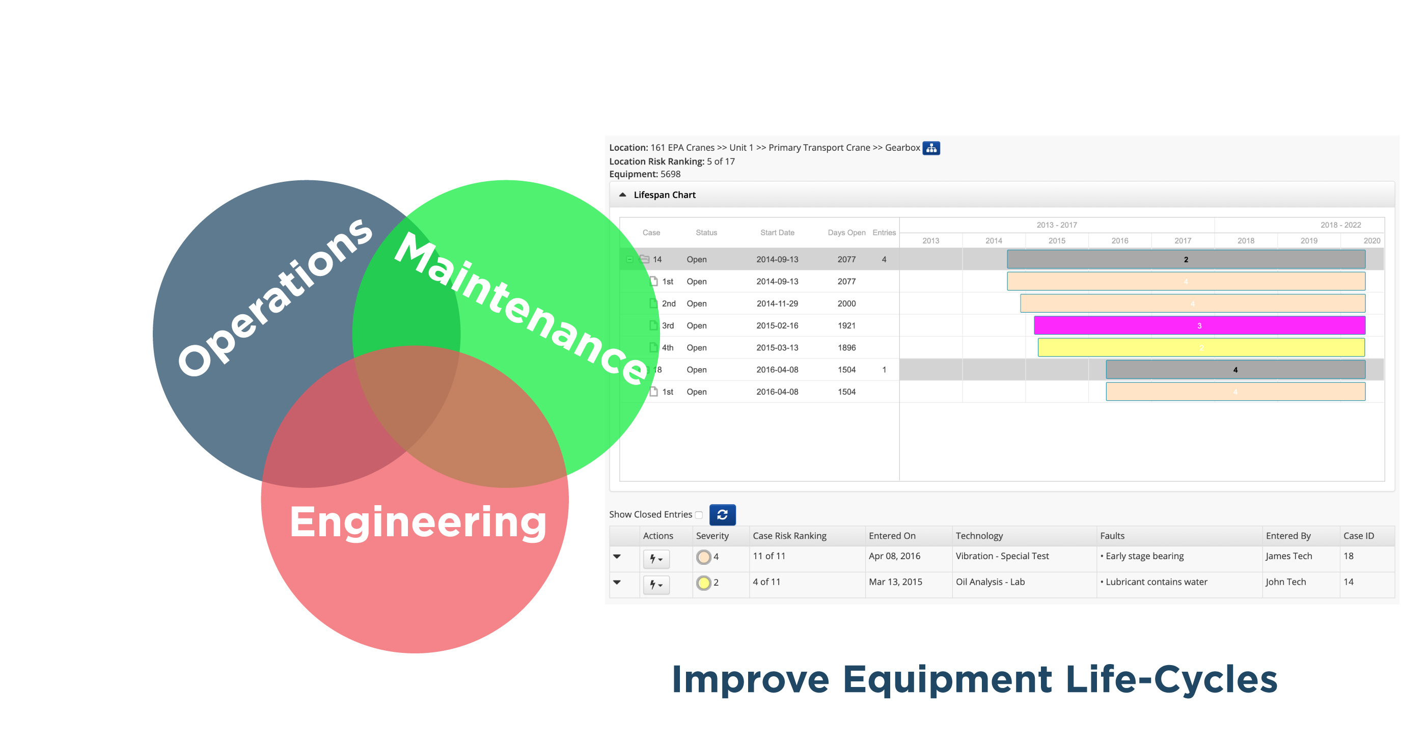The width and height of the screenshot is (1401, 743).
Task: Sort by the Days Open column header
Action: [x=846, y=233]
